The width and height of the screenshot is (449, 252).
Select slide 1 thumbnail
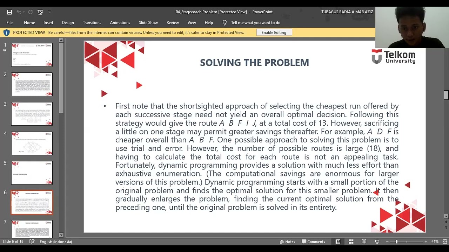(32, 55)
